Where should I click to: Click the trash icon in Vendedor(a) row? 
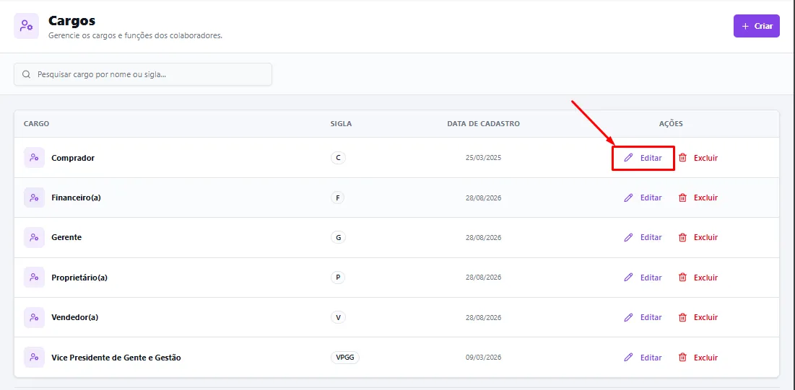[x=682, y=317]
